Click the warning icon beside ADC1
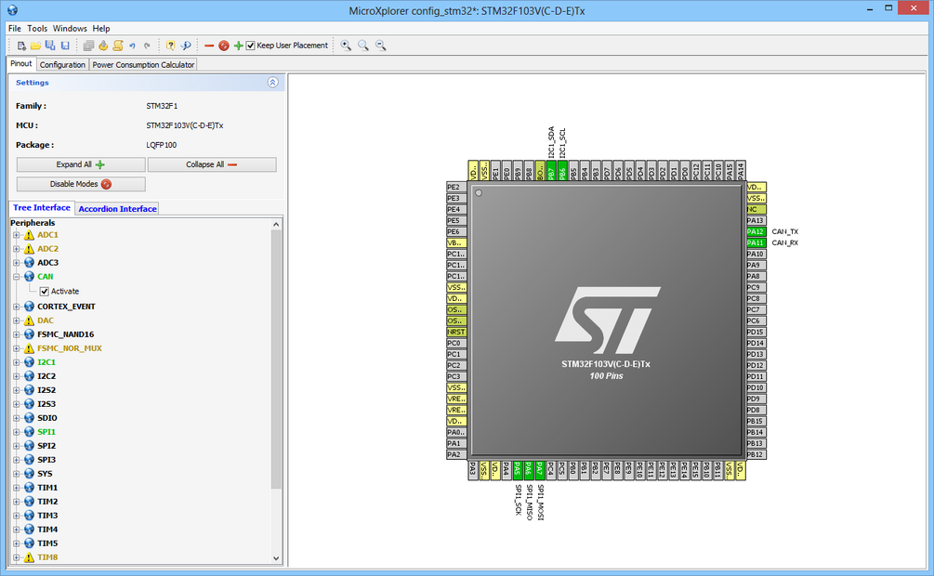Image resolution: width=934 pixels, height=576 pixels. click(29, 235)
